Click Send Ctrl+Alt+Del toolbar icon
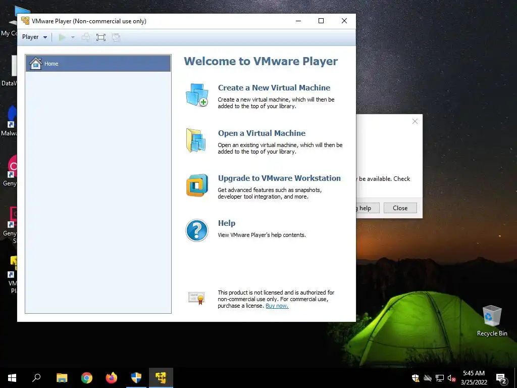 (86, 37)
